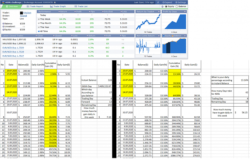Click the info icon beside Balance label
This screenshot has width=250, height=159.
click(3, 24)
